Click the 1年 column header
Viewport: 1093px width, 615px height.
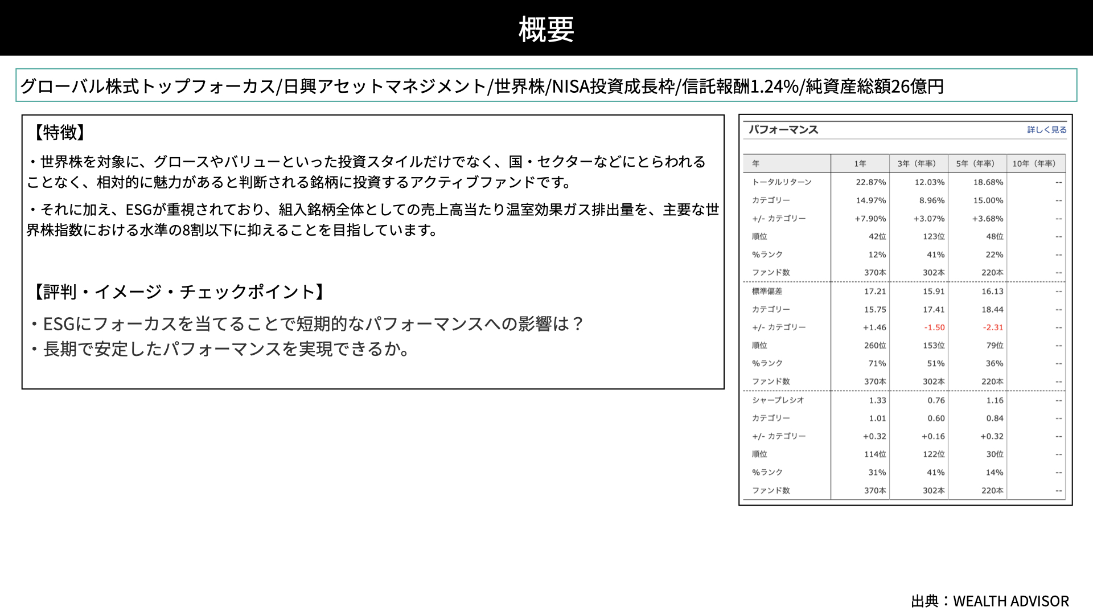[860, 163]
